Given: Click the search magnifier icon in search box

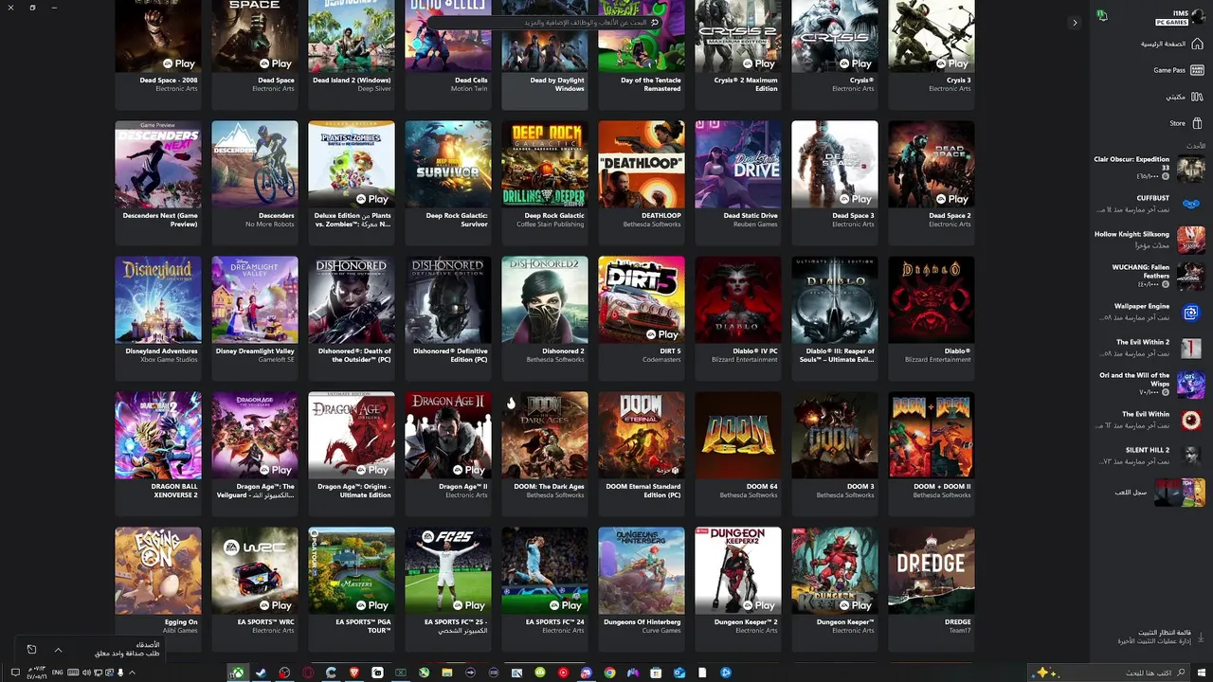Looking at the screenshot, I should 654,22.
